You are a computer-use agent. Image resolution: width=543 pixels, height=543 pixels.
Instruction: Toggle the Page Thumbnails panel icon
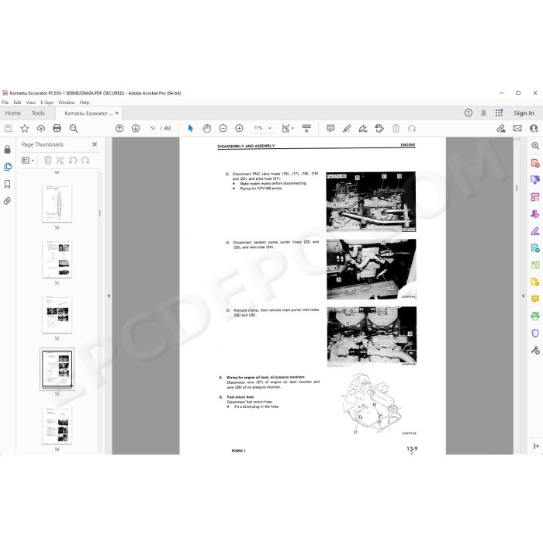[x=8, y=167]
